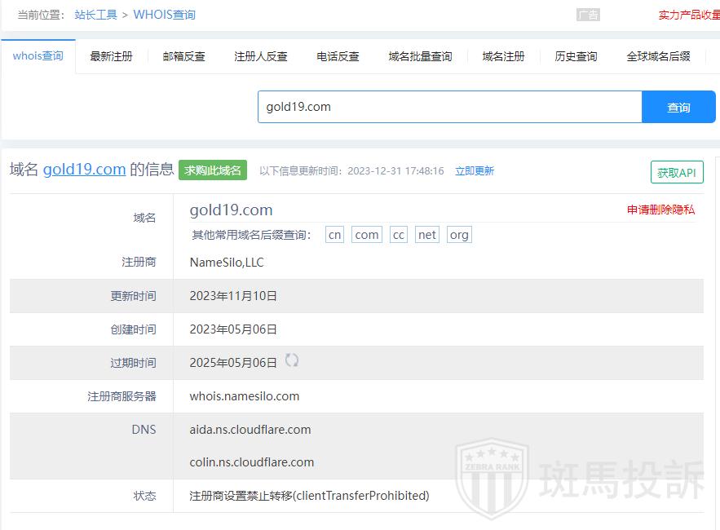Open the 历史查询 tab
Viewport: 720px width, 530px height.
coord(576,56)
